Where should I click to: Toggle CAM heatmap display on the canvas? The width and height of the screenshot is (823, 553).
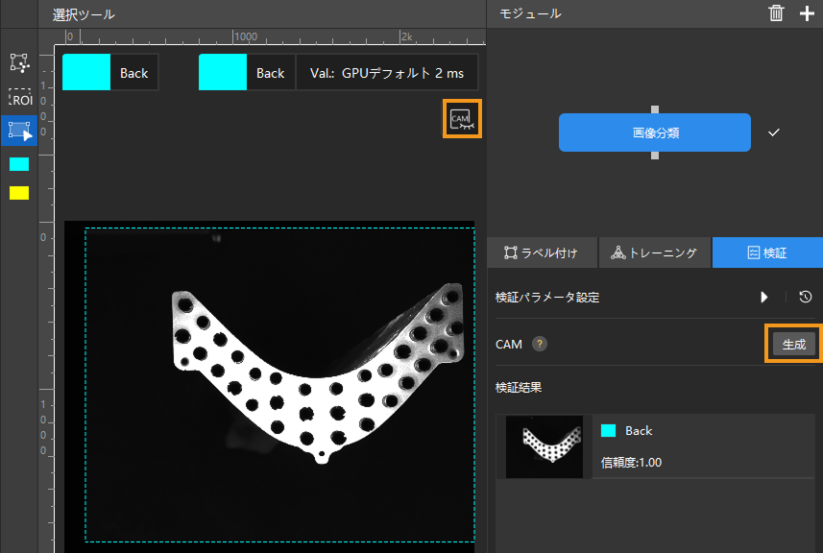click(x=462, y=119)
